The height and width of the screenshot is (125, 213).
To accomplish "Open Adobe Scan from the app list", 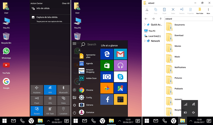I will click(88, 78).
